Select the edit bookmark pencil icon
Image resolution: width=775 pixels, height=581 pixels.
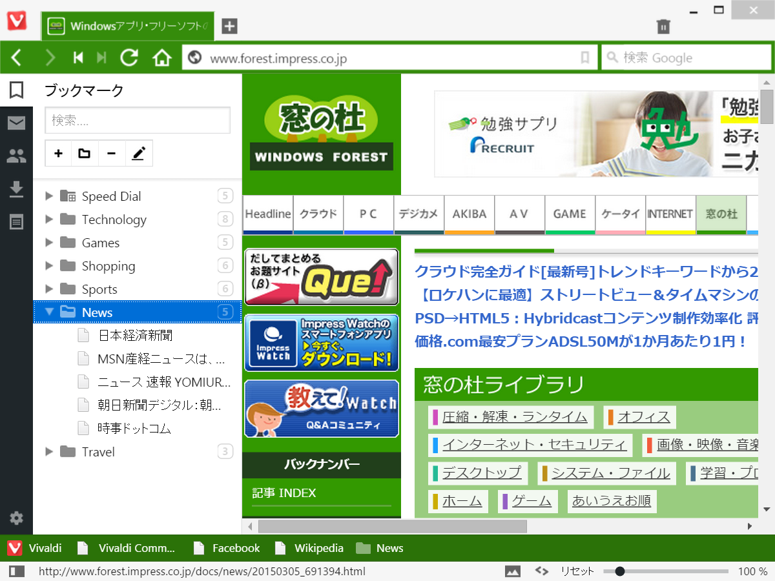click(x=138, y=153)
